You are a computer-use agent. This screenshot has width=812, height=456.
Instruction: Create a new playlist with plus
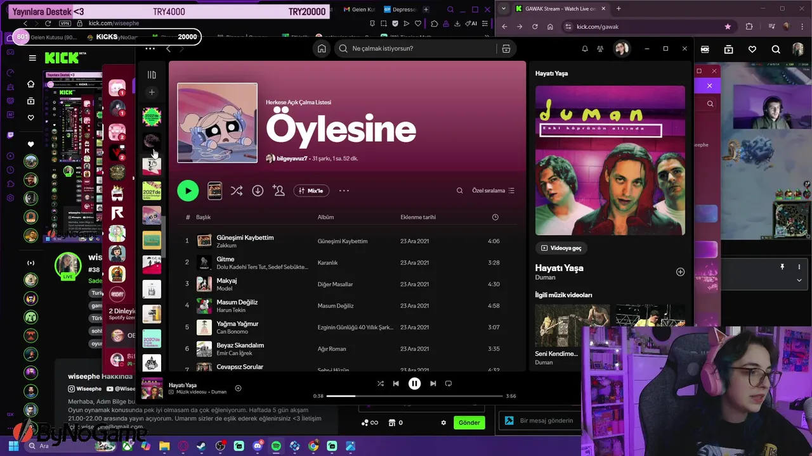pyautogui.click(x=152, y=92)
